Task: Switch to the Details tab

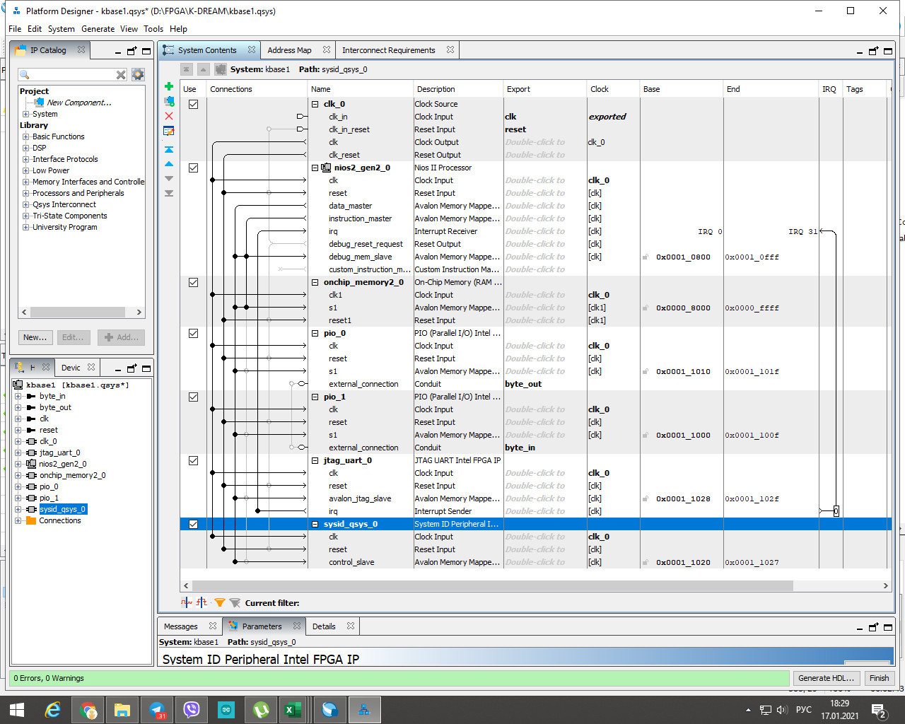Action: point(324,626)
